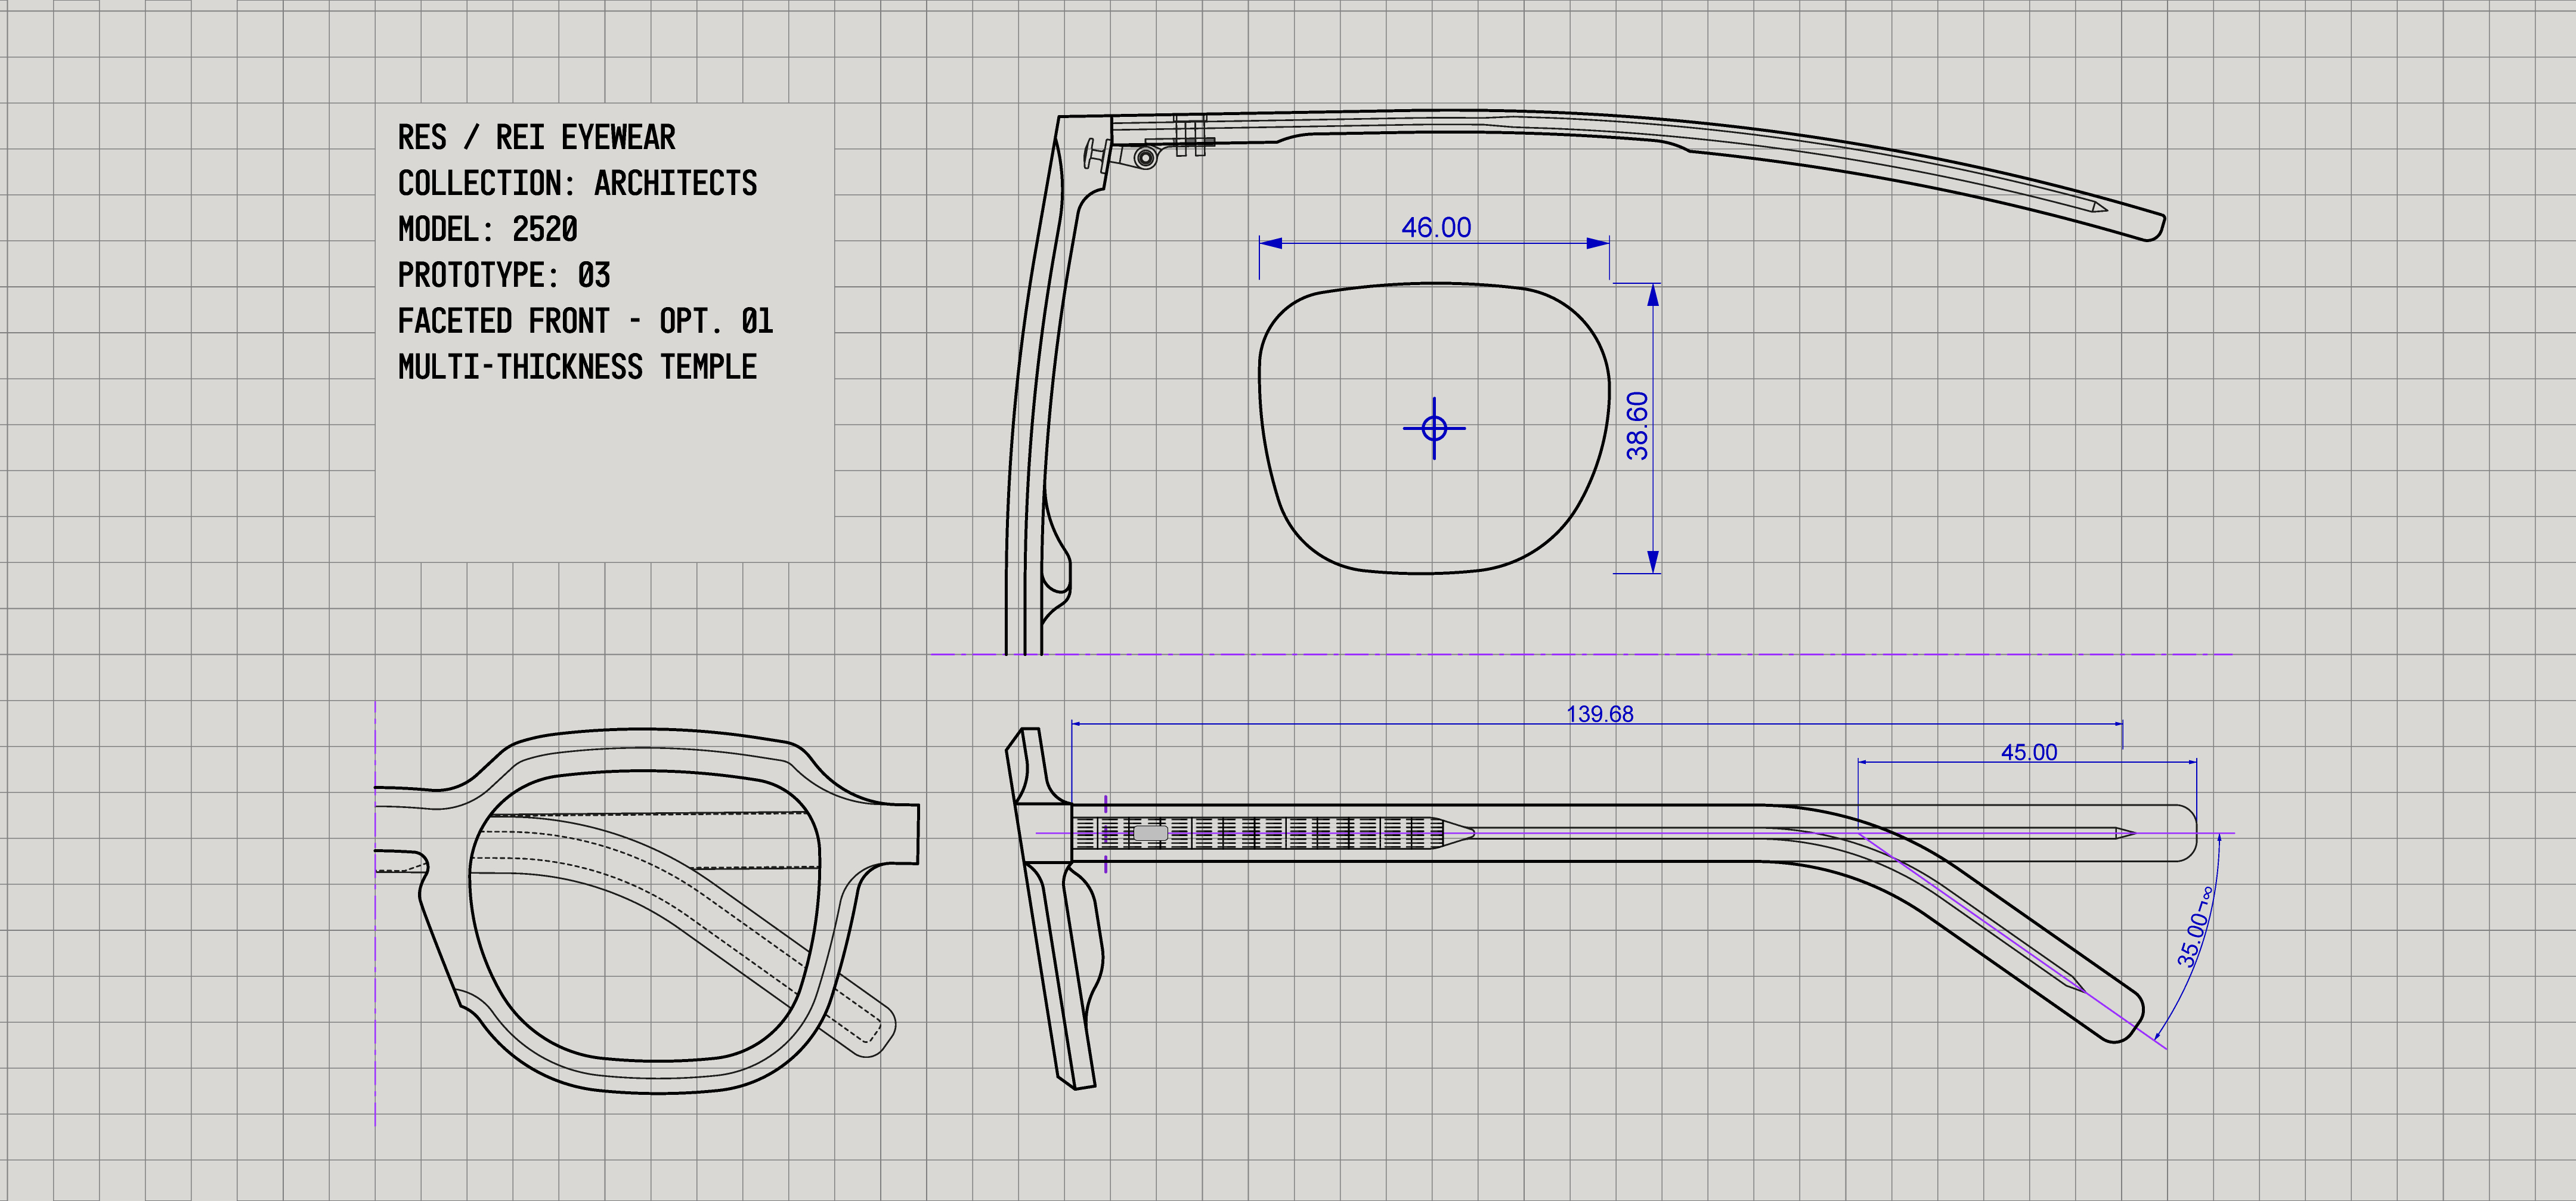2576x1201 pixels.
Task: Click 'FACETED FRONT - OPT. 01' text
Action: click(x=585, y=321)
